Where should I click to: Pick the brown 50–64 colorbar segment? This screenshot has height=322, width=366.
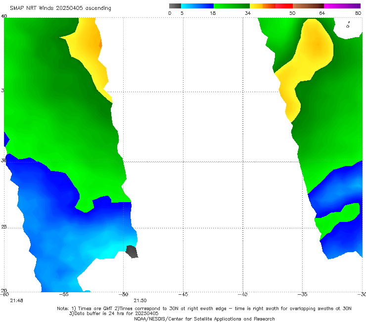click(x=308, y=6)
